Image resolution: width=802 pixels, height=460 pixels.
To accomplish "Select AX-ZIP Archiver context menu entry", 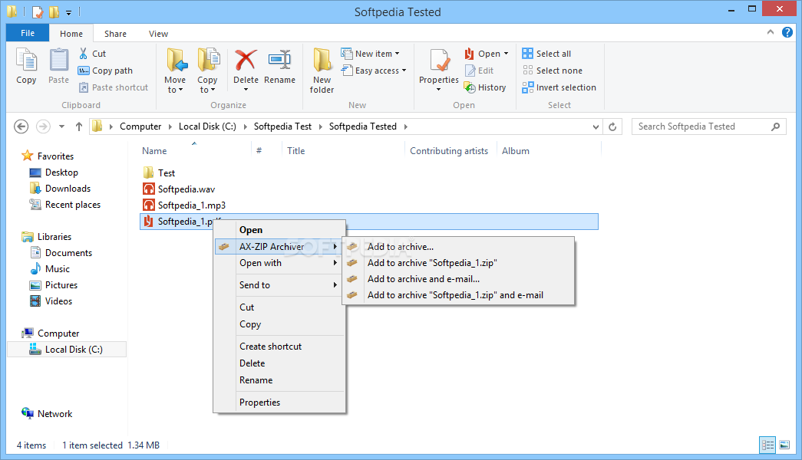I will pyautogui.click(x=279, y=246).
